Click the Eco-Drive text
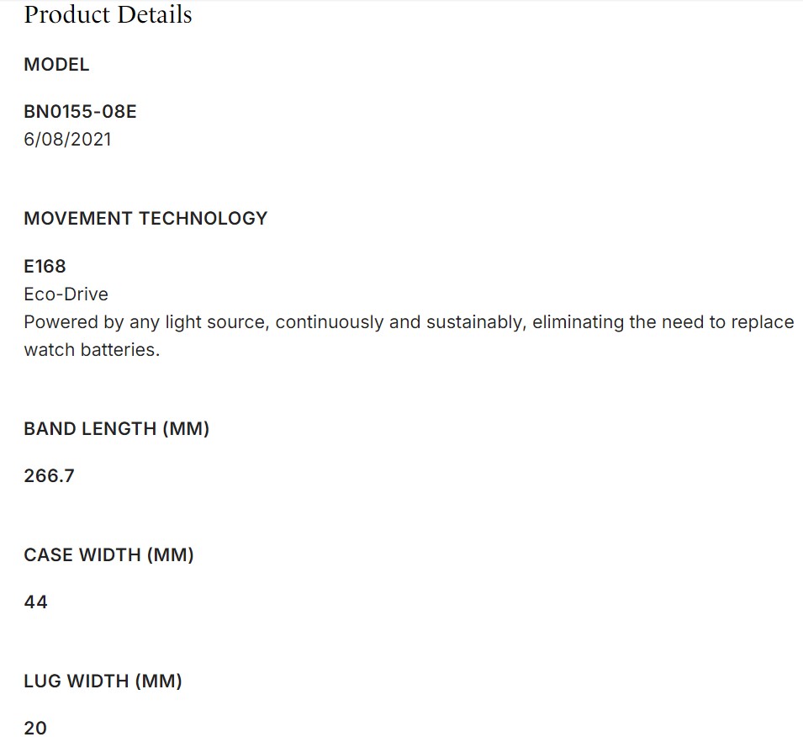803x737 pixels. coord(66,294)
